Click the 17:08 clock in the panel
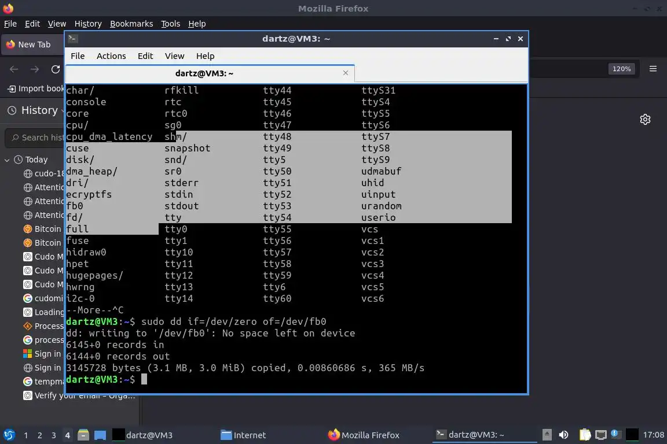Viewport: 667px width, 444px height. pos(653,435)
